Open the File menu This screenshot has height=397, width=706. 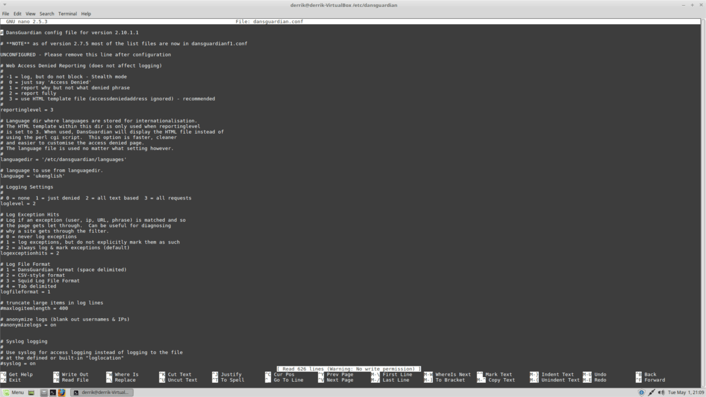pyautogui.click(x=5, y=14)
